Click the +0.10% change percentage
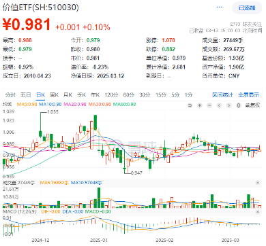Image resolution: width=266 pixels, height=246 pixels. 96,27
